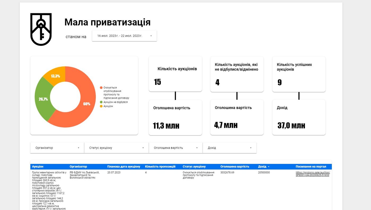Click the Кількість аукціонів value 15
The height and width of the screenshot is (210, 371).
coord(157,82)
